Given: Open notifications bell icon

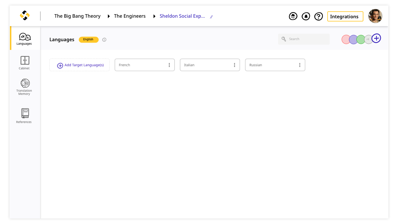Looking at the screenshot, I should click(x=306, y=16).
